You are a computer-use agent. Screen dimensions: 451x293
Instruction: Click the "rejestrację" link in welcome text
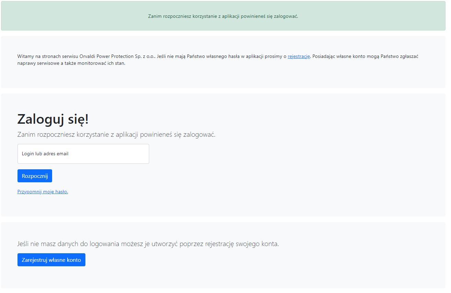click(299, 57)
